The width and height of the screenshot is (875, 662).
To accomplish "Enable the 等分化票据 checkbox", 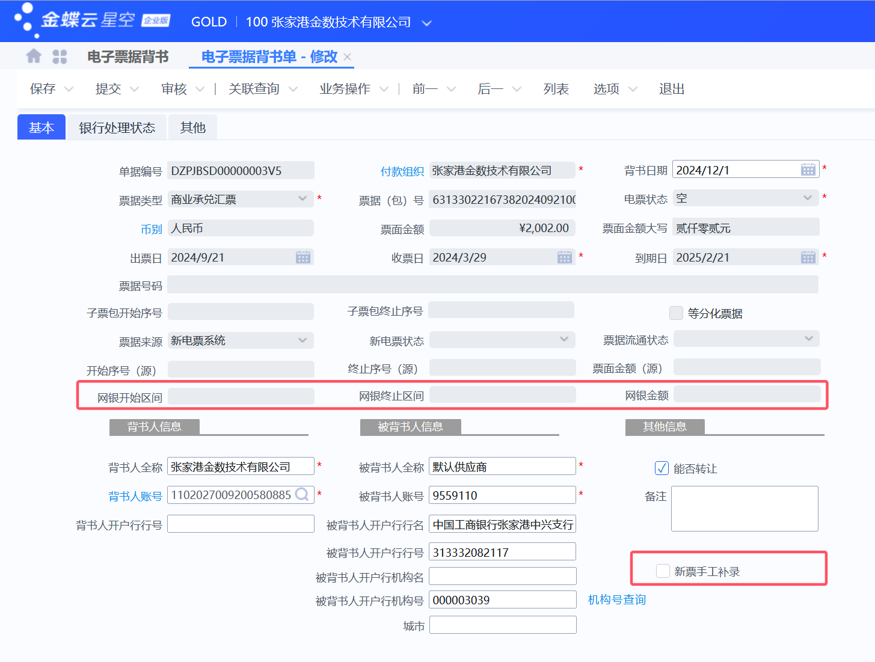I will [675, 313].
